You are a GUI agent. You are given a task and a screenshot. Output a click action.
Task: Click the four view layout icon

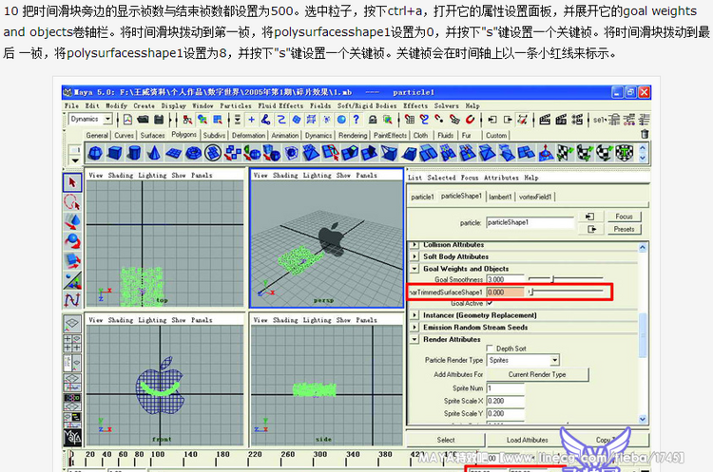[72, 343]
